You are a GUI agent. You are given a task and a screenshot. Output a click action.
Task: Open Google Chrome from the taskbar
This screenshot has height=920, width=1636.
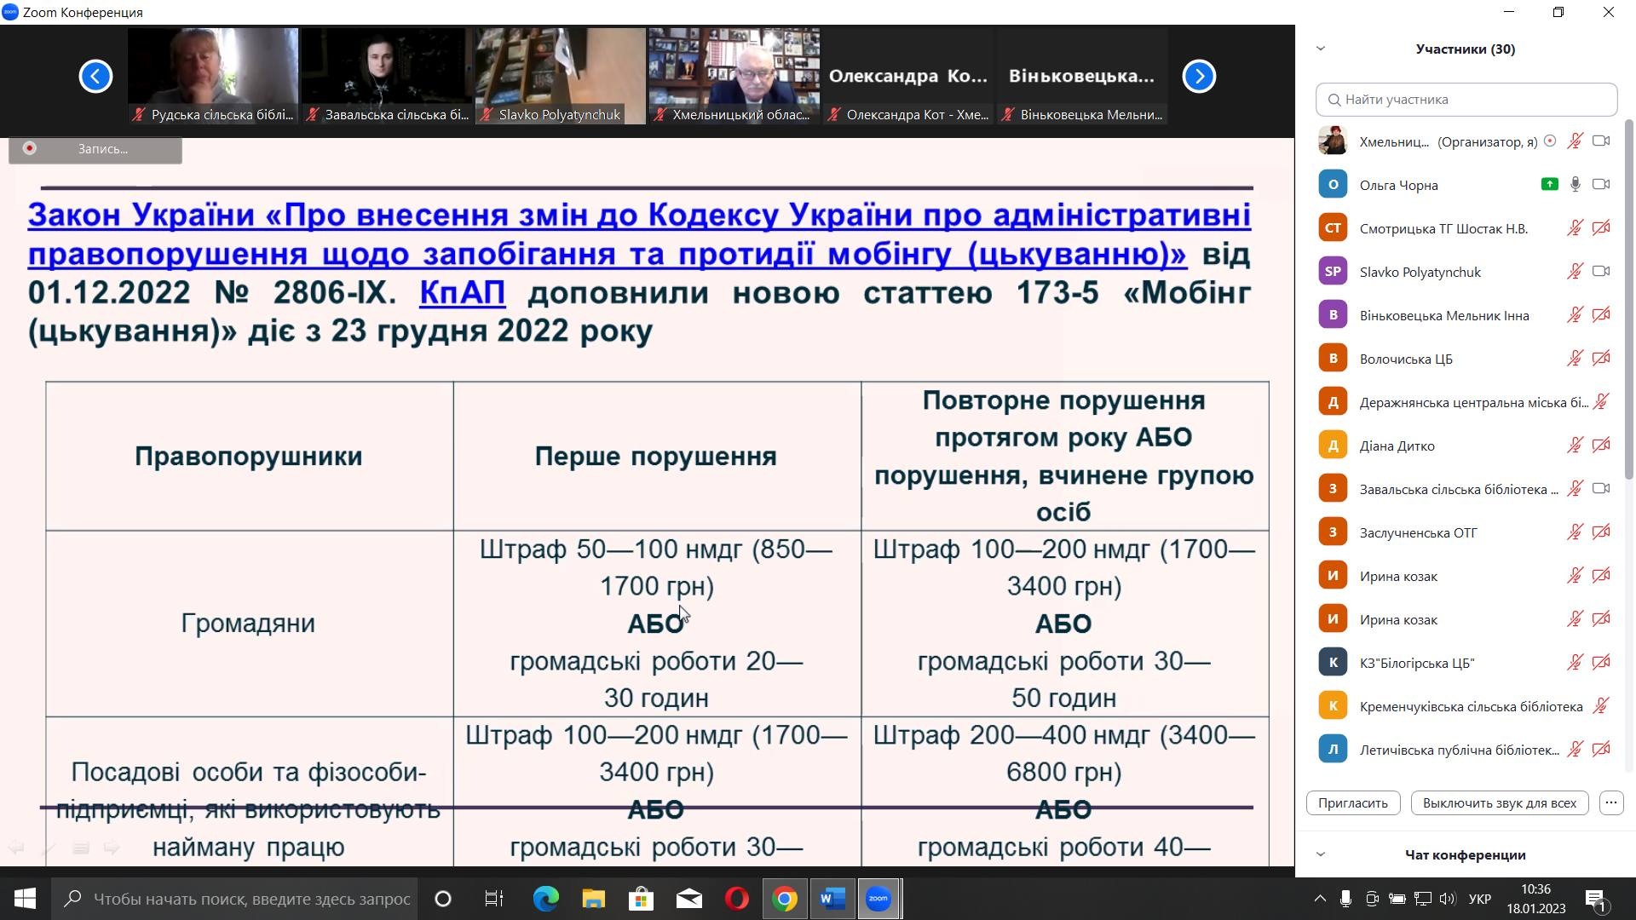[785, 899]
